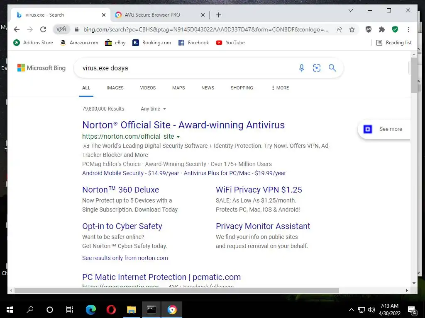Open the green security shield icon
This screenshot has height=318, width=425.
click(395, 29)
